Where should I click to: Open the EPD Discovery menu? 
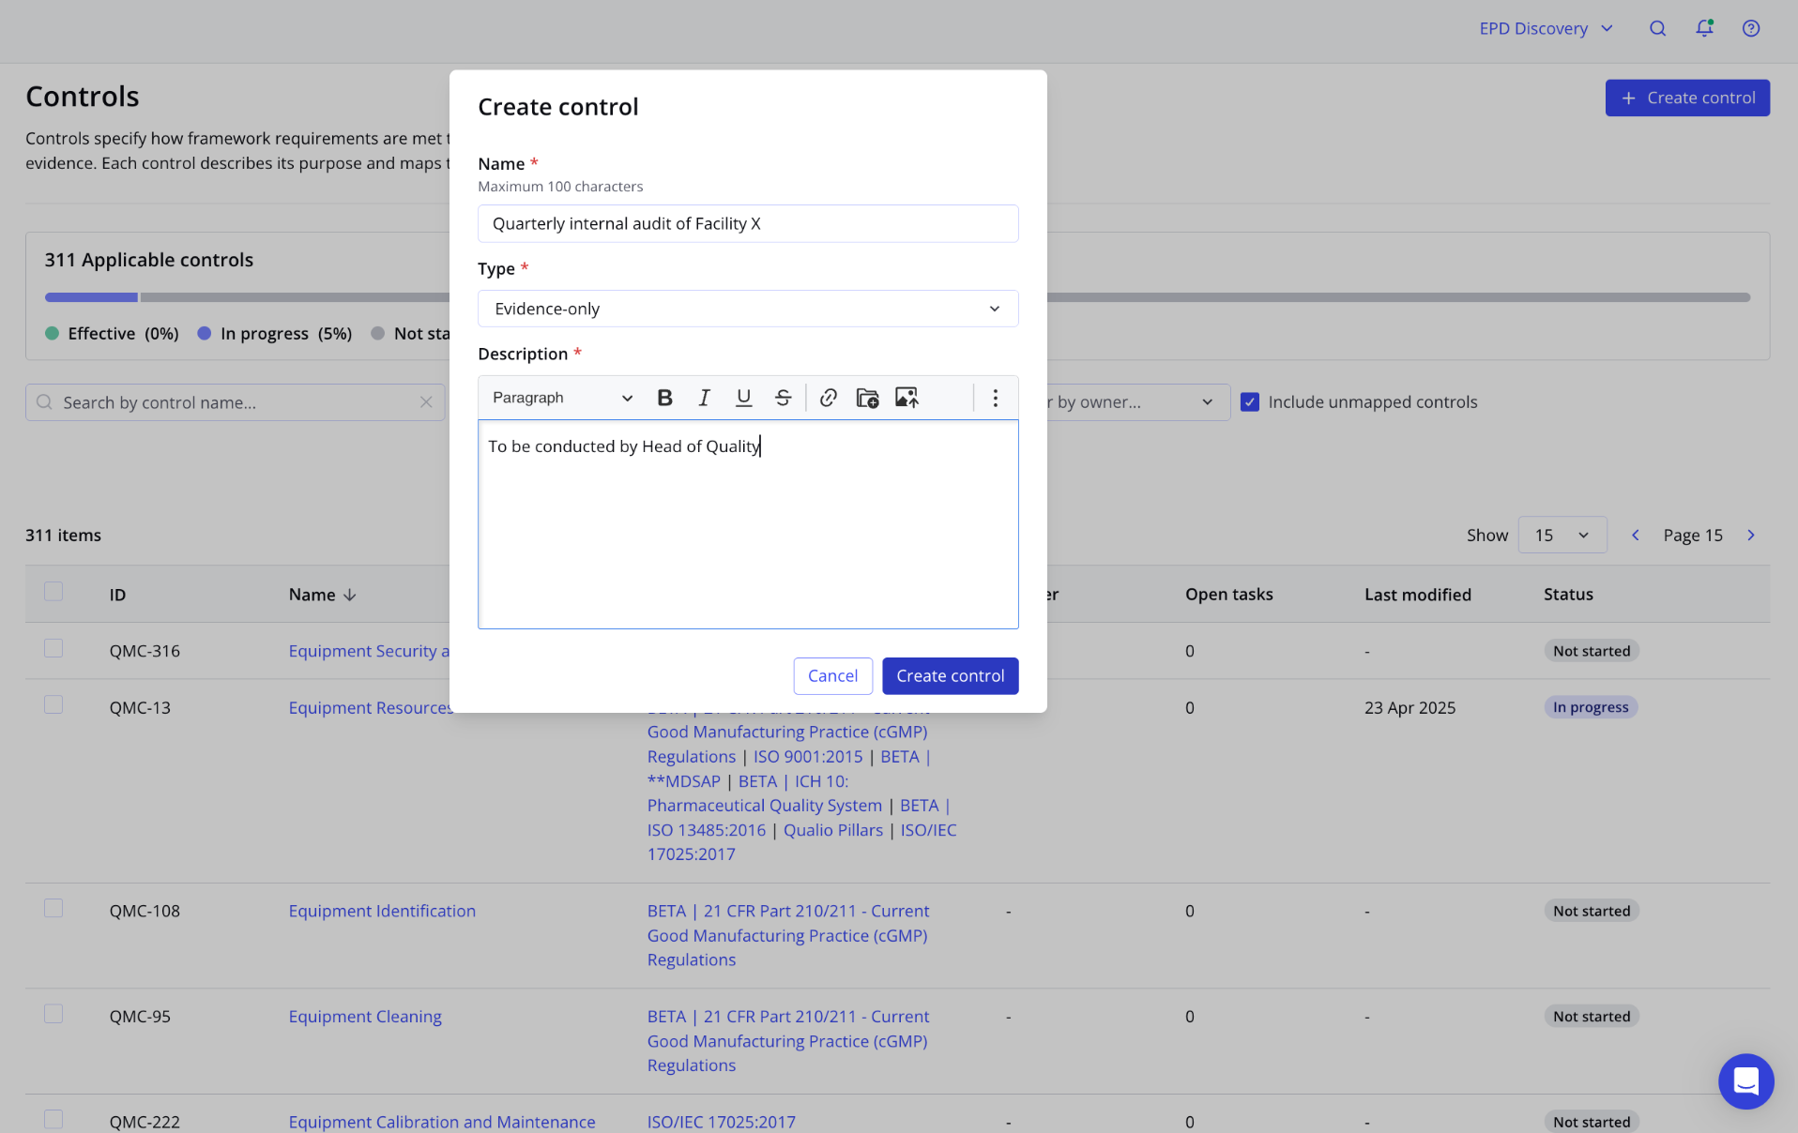pos(1545,28)
